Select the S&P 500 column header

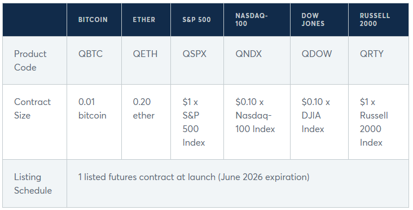[x=196, y=20]
